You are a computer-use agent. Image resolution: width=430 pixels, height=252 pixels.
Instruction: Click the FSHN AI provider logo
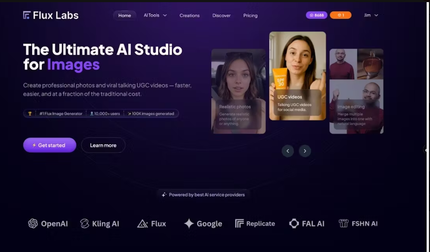pos(358,224)
